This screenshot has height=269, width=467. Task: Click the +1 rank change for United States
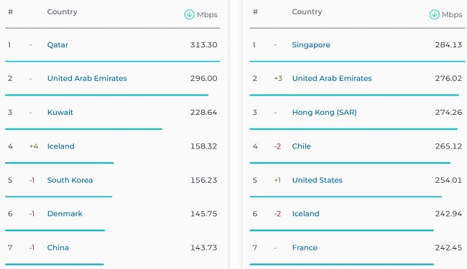pyautogui.click(x=277, y=180)
